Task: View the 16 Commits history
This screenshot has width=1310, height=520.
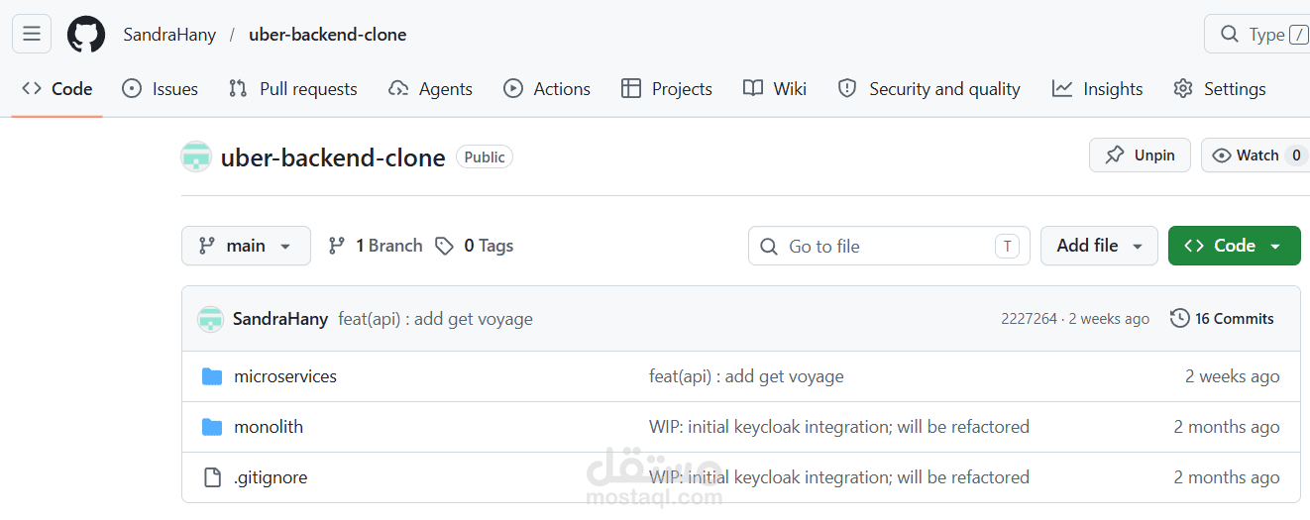Action: (1223, 319)
